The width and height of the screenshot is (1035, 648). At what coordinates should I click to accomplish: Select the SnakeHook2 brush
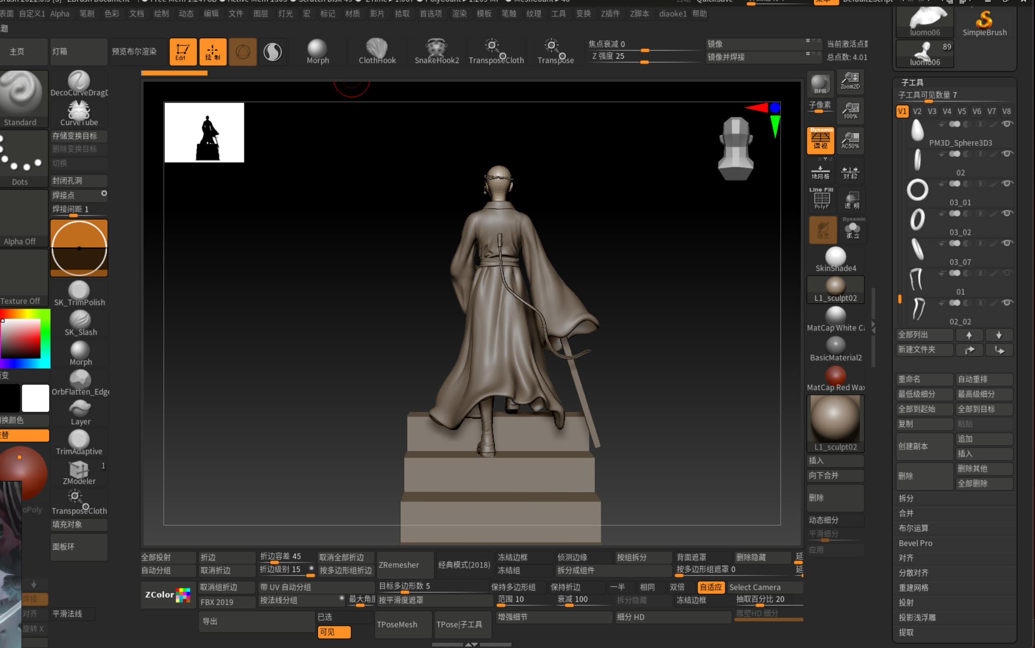[x=436, y=51]
